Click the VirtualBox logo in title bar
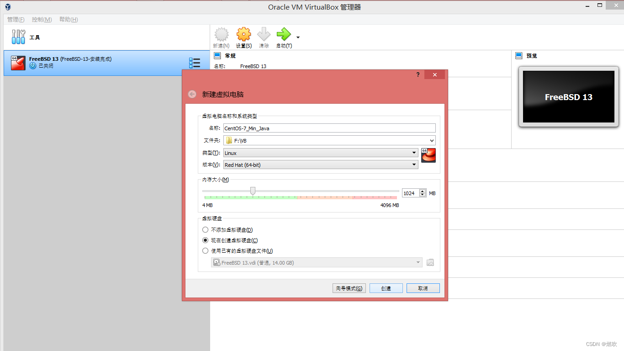Viewport: 624px width, 351px height. [8, 7]
